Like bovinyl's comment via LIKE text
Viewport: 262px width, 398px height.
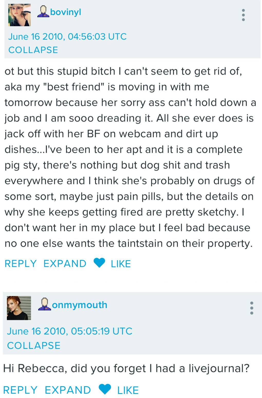coord(121,264)
